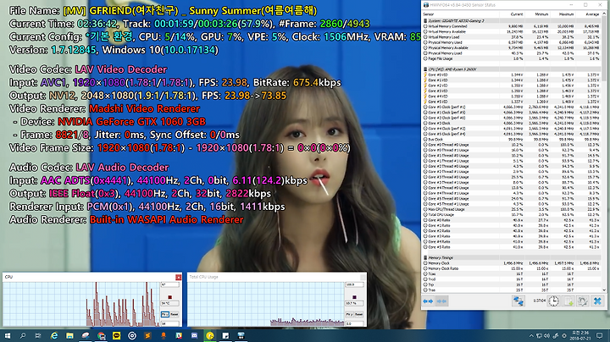Screen dimensions: 610x342
Task: Collapse System GIGABYTE sensor group
Action: tap(425, 20)
